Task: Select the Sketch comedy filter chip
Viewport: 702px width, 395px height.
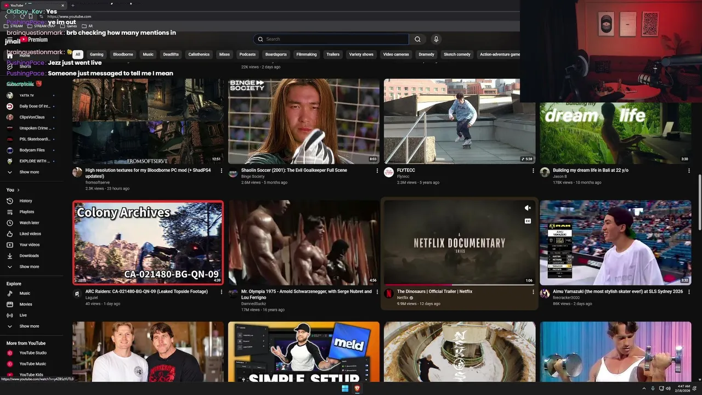Action: coord(457,54)
